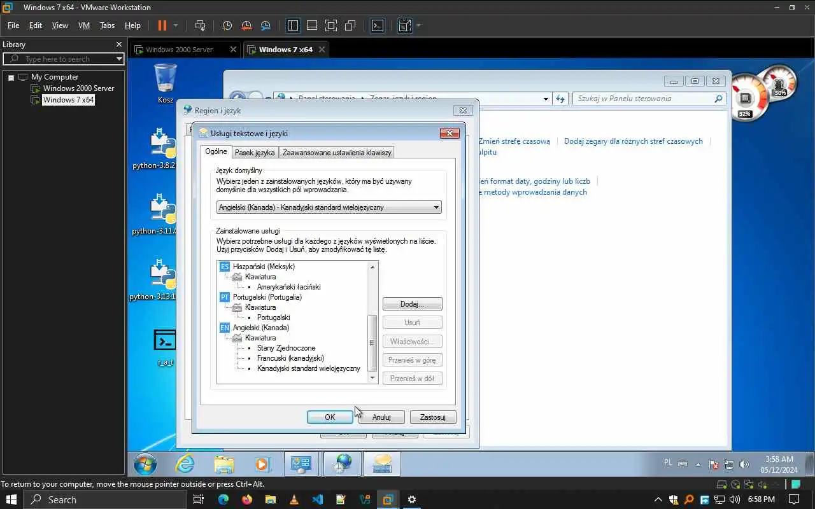Open the Tabs menu
815x509 pixels.
[107, 25]
